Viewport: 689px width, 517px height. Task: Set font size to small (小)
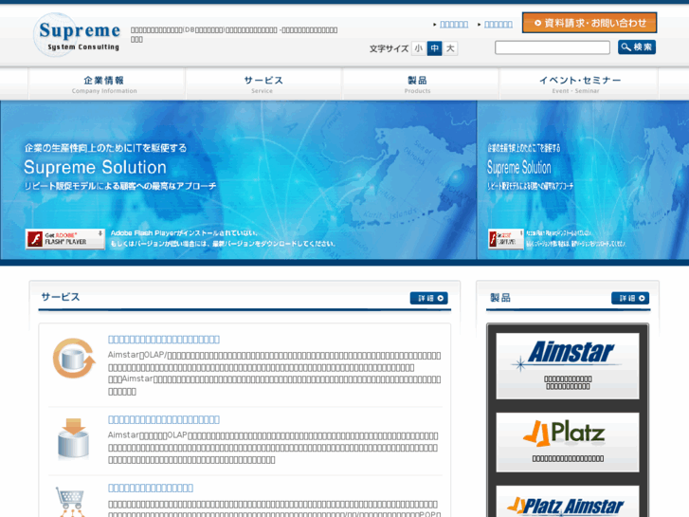point(418,48)
